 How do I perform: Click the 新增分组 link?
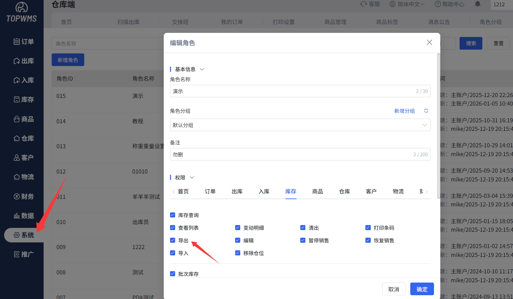coord(404,111)
